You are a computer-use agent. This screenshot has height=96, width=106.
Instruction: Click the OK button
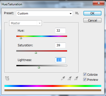(92, 13)
